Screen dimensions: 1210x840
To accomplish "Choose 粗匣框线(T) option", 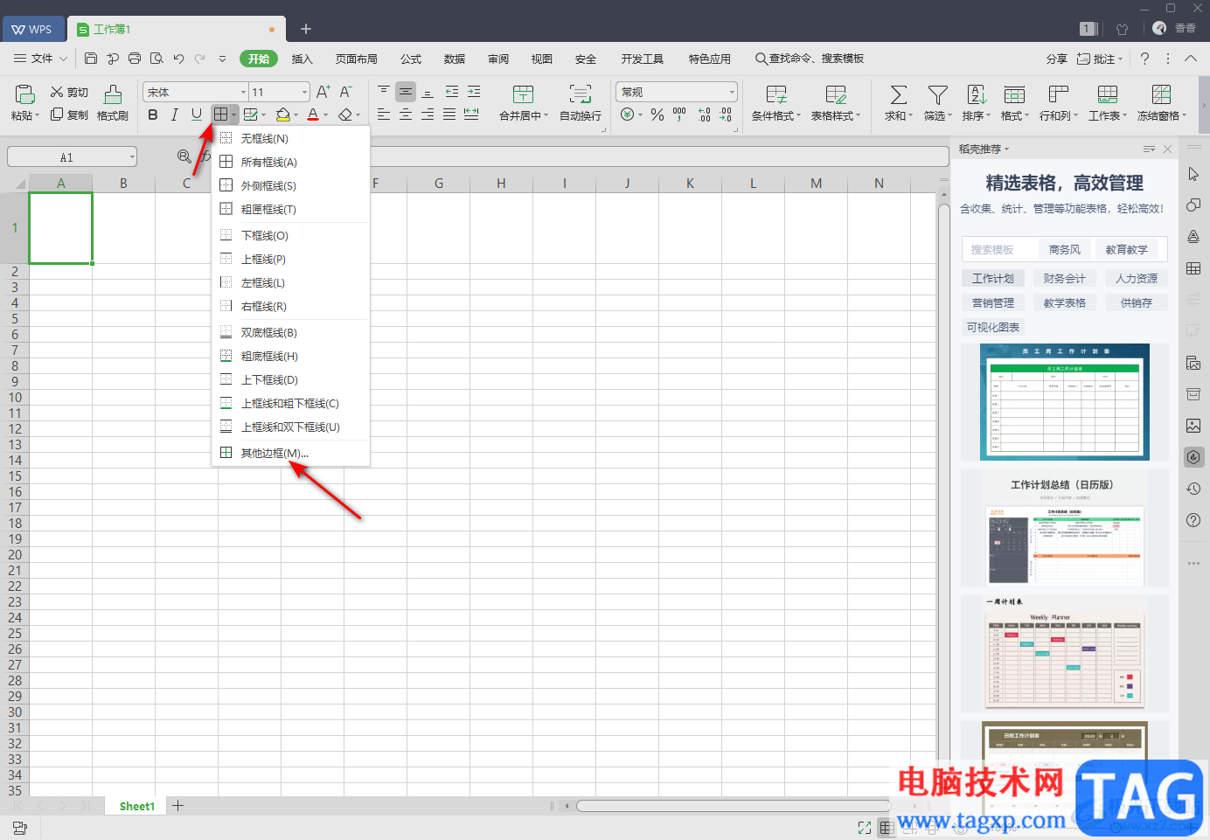I will (x=291, y=209).
